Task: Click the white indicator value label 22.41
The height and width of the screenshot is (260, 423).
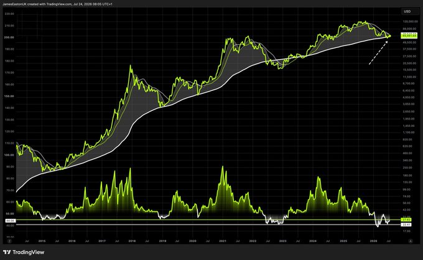Action: pyautogui.click(x=406, y=225)
